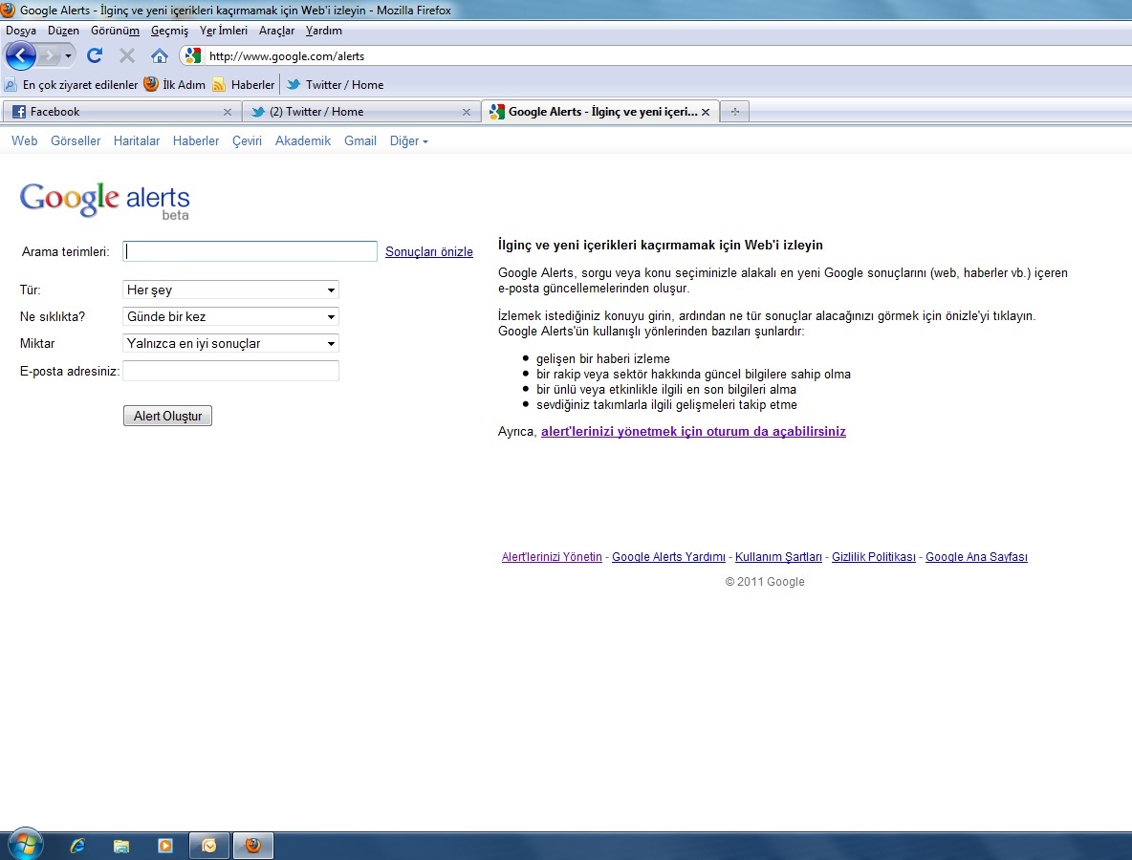Click the 'Sonuçları önizle' link

(429, 252)
